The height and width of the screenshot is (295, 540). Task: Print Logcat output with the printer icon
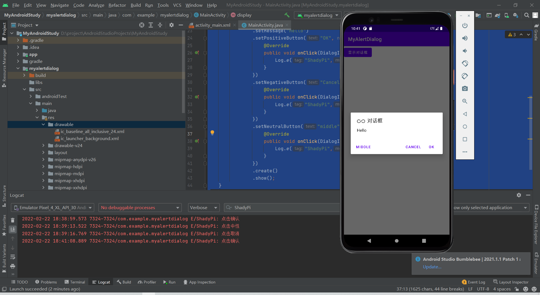13,266
